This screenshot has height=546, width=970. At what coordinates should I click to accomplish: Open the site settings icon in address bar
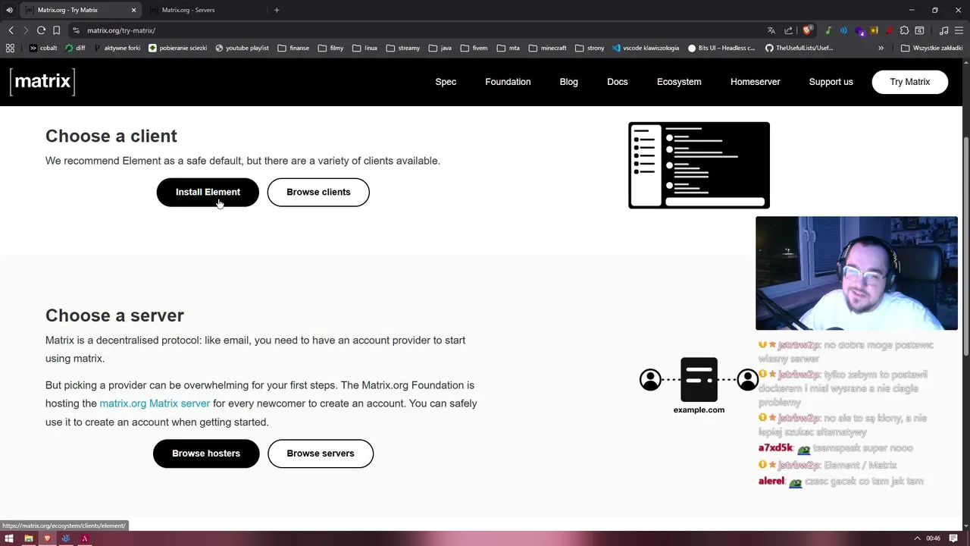tap(76, 30)
